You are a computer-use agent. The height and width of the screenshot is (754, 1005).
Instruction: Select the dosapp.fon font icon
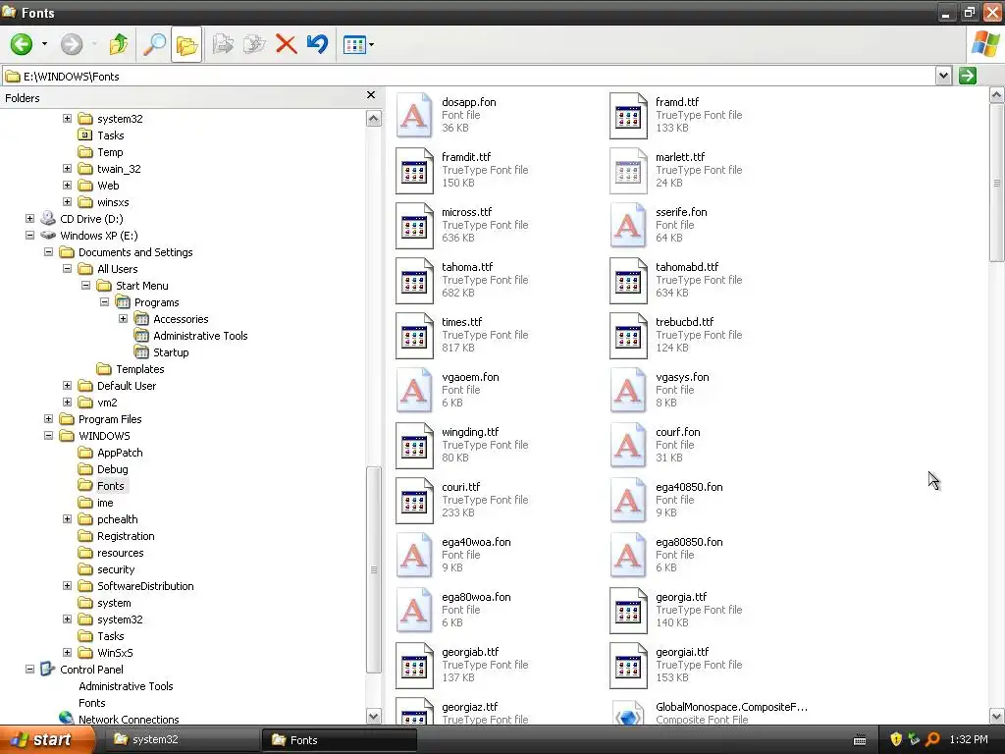[414, 116]
